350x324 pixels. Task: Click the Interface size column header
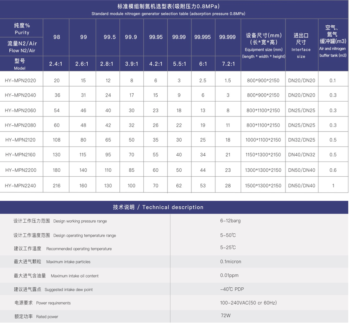(301, 46)
